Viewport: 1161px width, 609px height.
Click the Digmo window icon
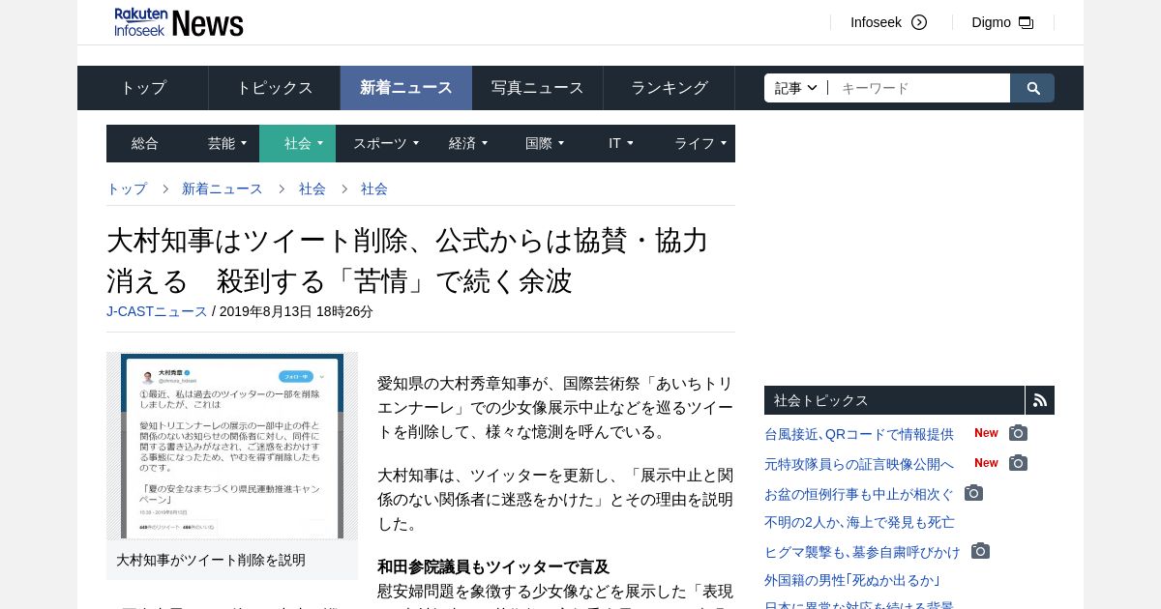(x=1027, y=22)
